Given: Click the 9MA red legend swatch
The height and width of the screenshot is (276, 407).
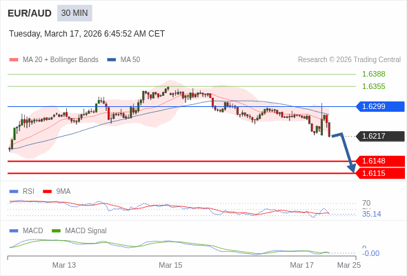Looking at the screenshot, I should click(x=47, y=192).
